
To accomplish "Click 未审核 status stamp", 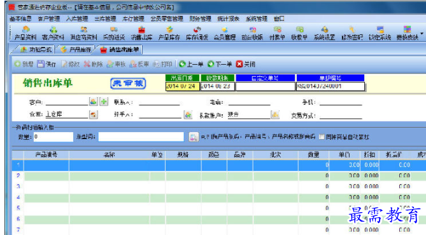I will [128, 83].
